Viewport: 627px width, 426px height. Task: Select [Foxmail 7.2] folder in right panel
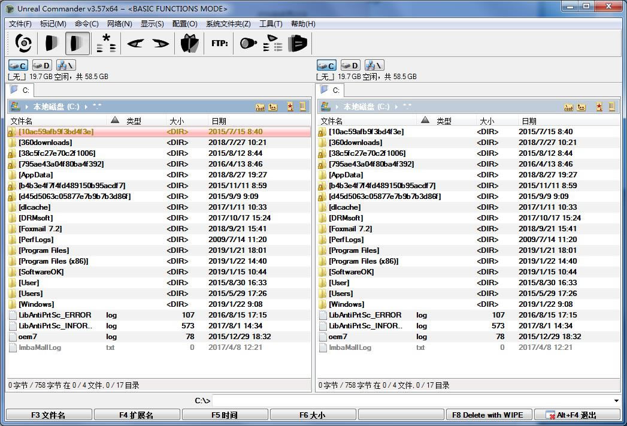469,229
